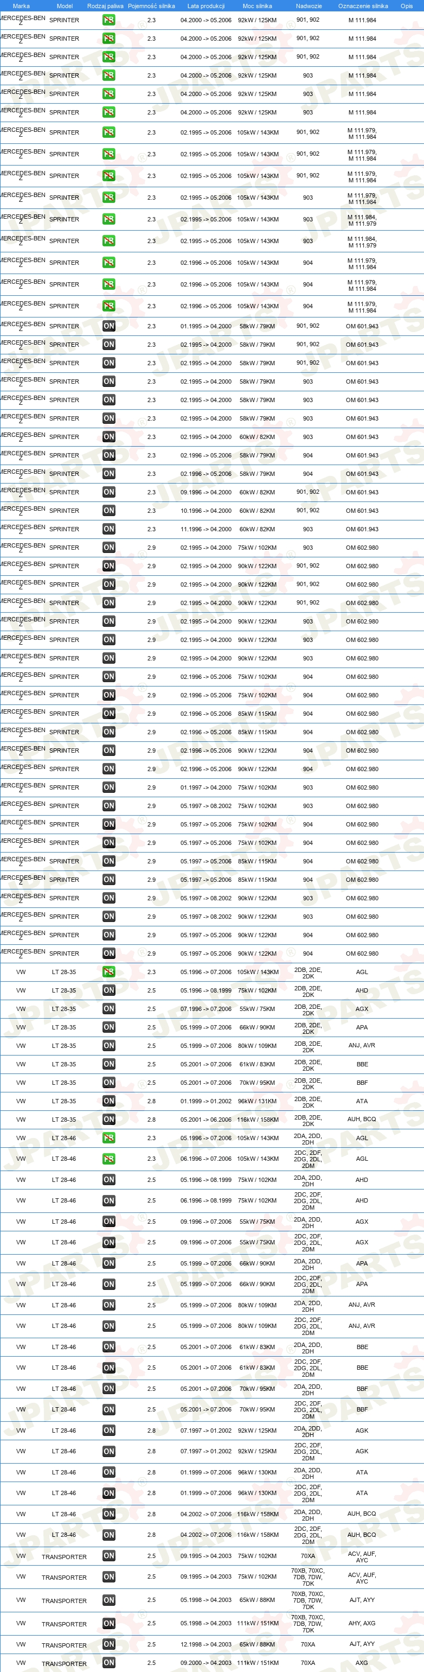Click the ON diesel icon in the LT 28-35 APA row
Screen dimensions: 424x1672
[x=109, y=1027]
